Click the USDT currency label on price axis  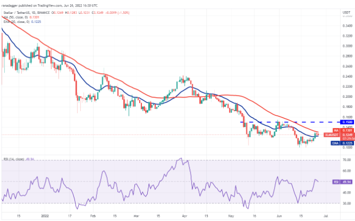(x=346, y=13)
